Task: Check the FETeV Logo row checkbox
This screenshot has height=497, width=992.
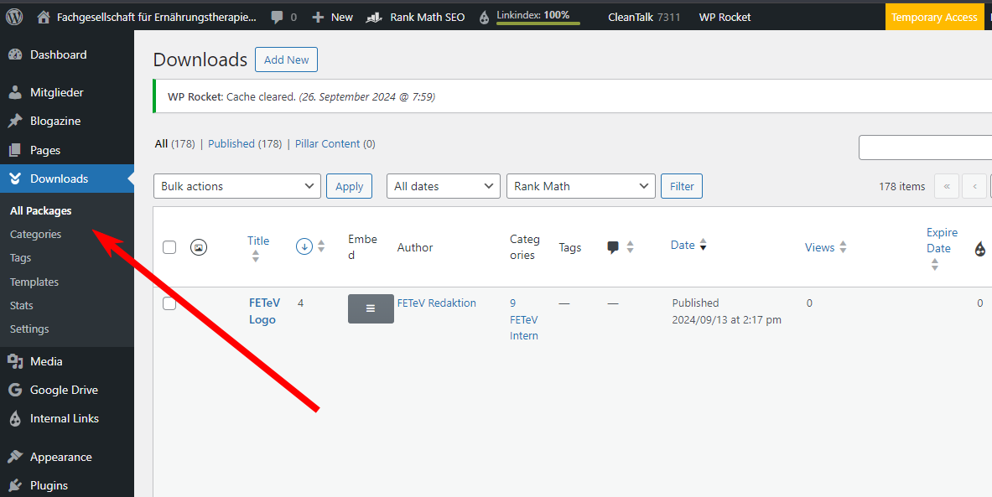Action: 169,303
